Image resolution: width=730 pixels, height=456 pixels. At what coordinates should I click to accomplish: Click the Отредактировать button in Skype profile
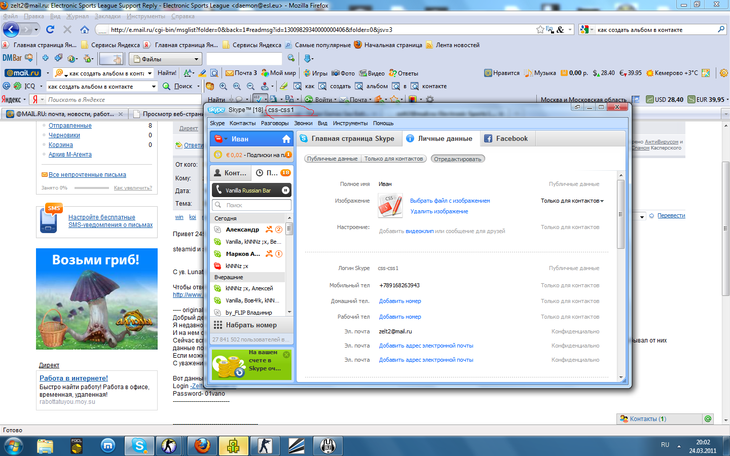458,159
